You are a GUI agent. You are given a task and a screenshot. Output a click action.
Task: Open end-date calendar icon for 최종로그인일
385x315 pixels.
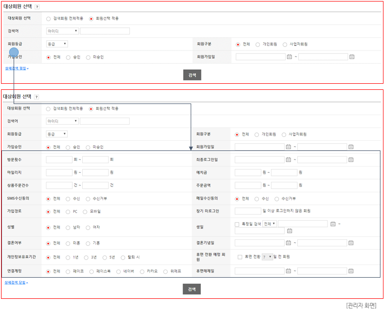[351, 160]
